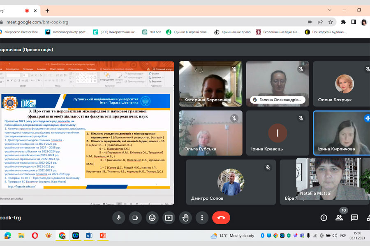Screen dimensions: 370x246
Task: Show the participants people panel
Action: coord(339,218)
